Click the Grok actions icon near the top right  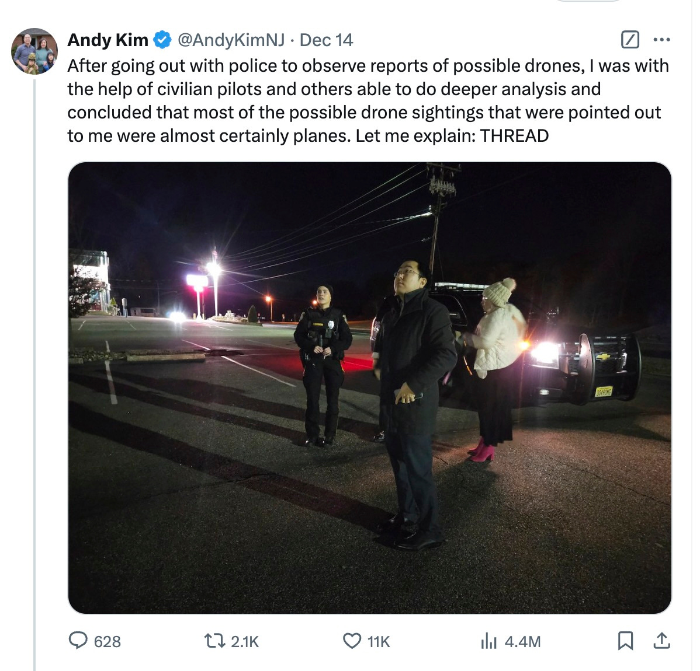pyautogui.click(x=629, y=40)
